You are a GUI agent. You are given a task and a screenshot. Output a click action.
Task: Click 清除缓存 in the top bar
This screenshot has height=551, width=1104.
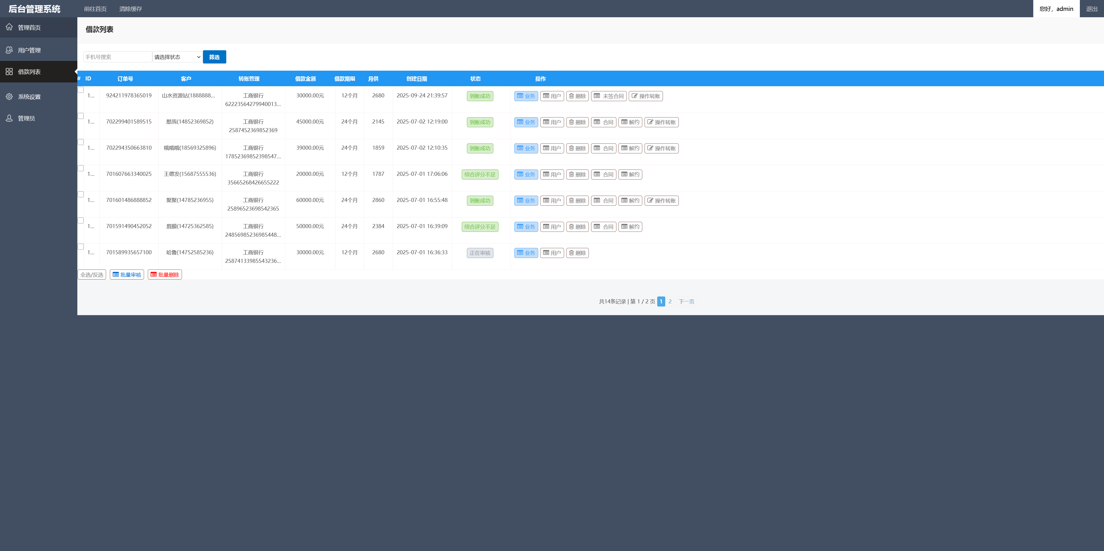pos(130,9)
